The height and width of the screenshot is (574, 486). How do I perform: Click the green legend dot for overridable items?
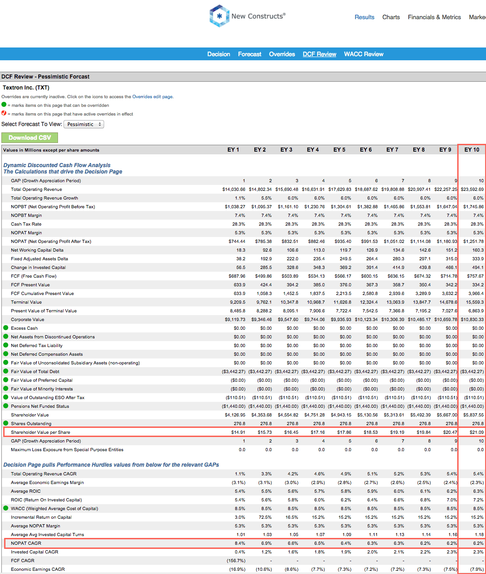[4, 105]
